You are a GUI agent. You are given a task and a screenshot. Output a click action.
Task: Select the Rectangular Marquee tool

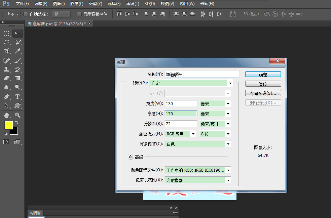pos(6,34)
